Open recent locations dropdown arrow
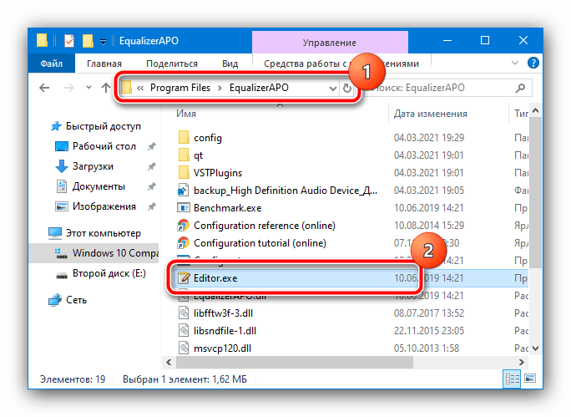 coord(88,88)
